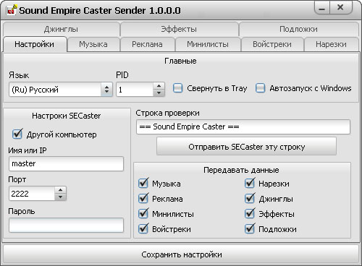Minimize the Sound Empire Caster window

(x=321, y=8)
